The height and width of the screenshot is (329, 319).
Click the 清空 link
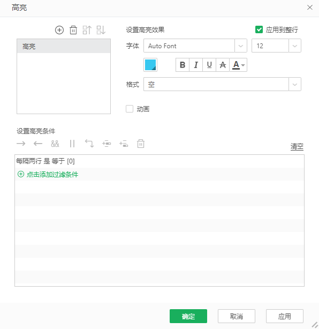click(x=297, y=146)
